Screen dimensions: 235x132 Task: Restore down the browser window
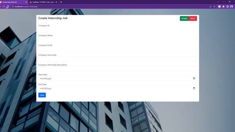pos(229,2)
